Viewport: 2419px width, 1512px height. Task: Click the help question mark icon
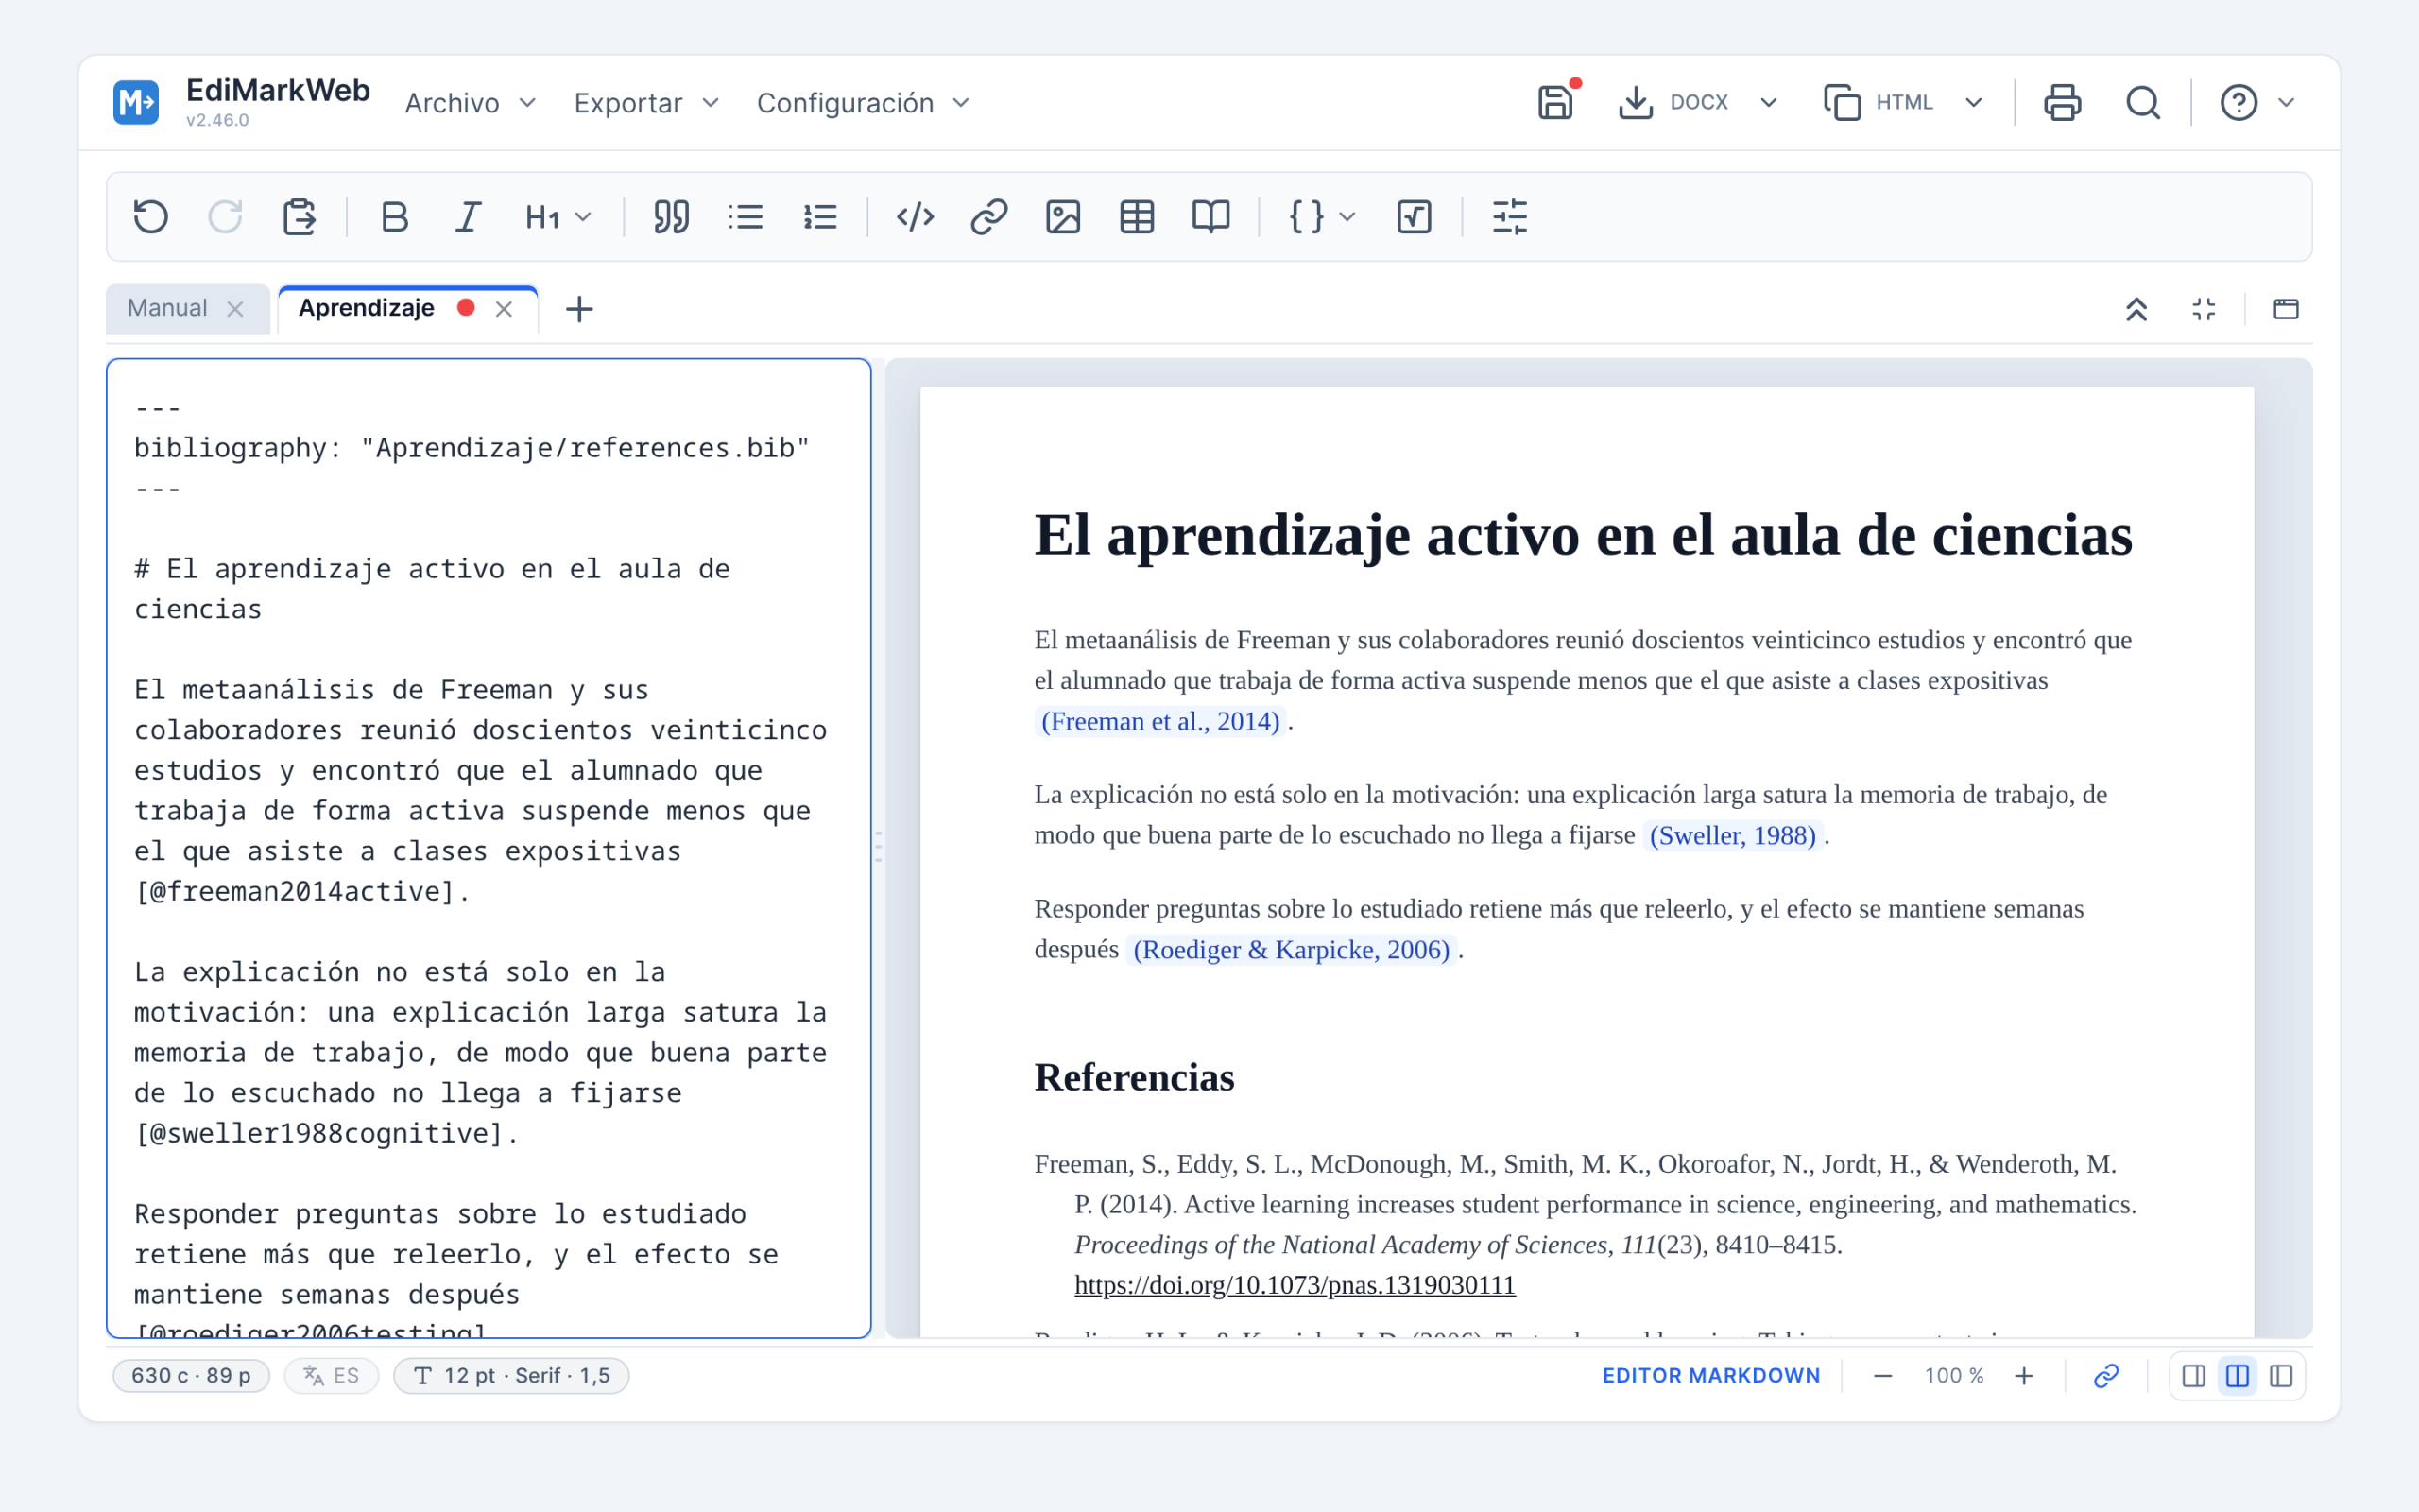click(x=2239, y=102)
